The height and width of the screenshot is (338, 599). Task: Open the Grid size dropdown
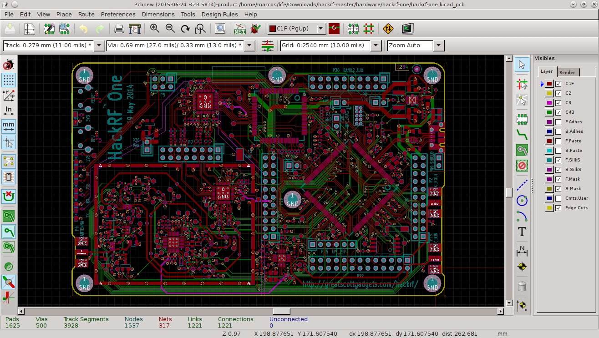tap(375, 45)
